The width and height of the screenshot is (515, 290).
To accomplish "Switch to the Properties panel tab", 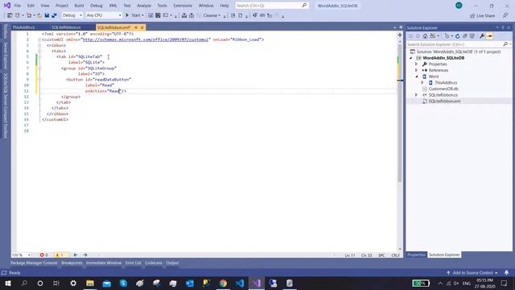I will pyautogui.click(x=417, y=255).
